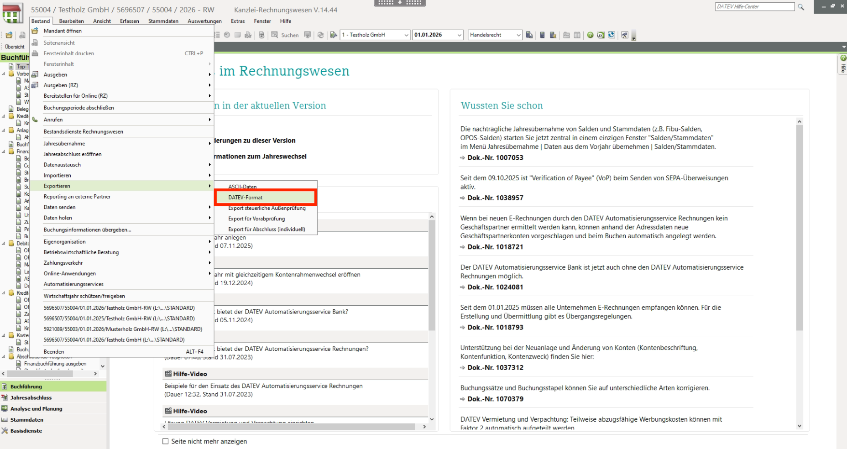Click the round back-arrow icon in the toolbar
This screenshot has width=847, height=449.
point(227,35)
